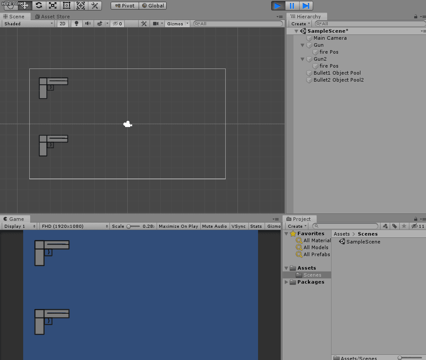Save search star icon in Project

(x=404, y=226)
